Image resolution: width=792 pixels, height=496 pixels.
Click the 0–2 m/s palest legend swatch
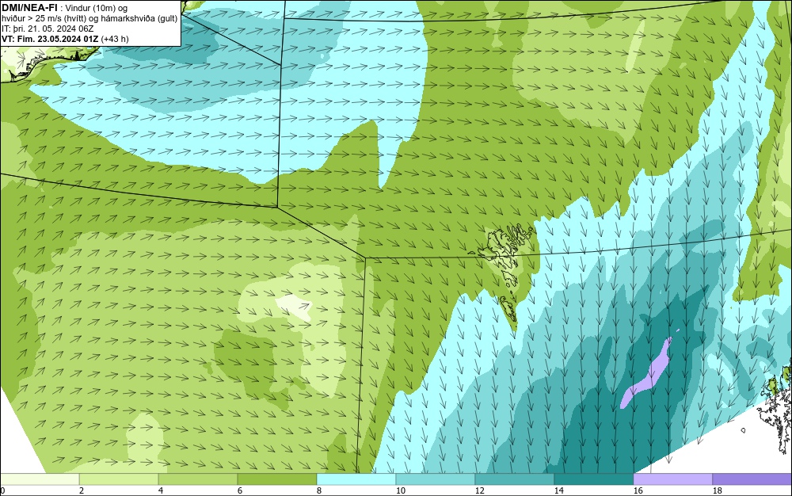click(40, 479)
